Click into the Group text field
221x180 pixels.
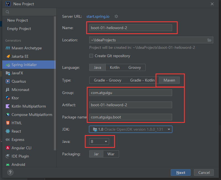click(130, 93)
